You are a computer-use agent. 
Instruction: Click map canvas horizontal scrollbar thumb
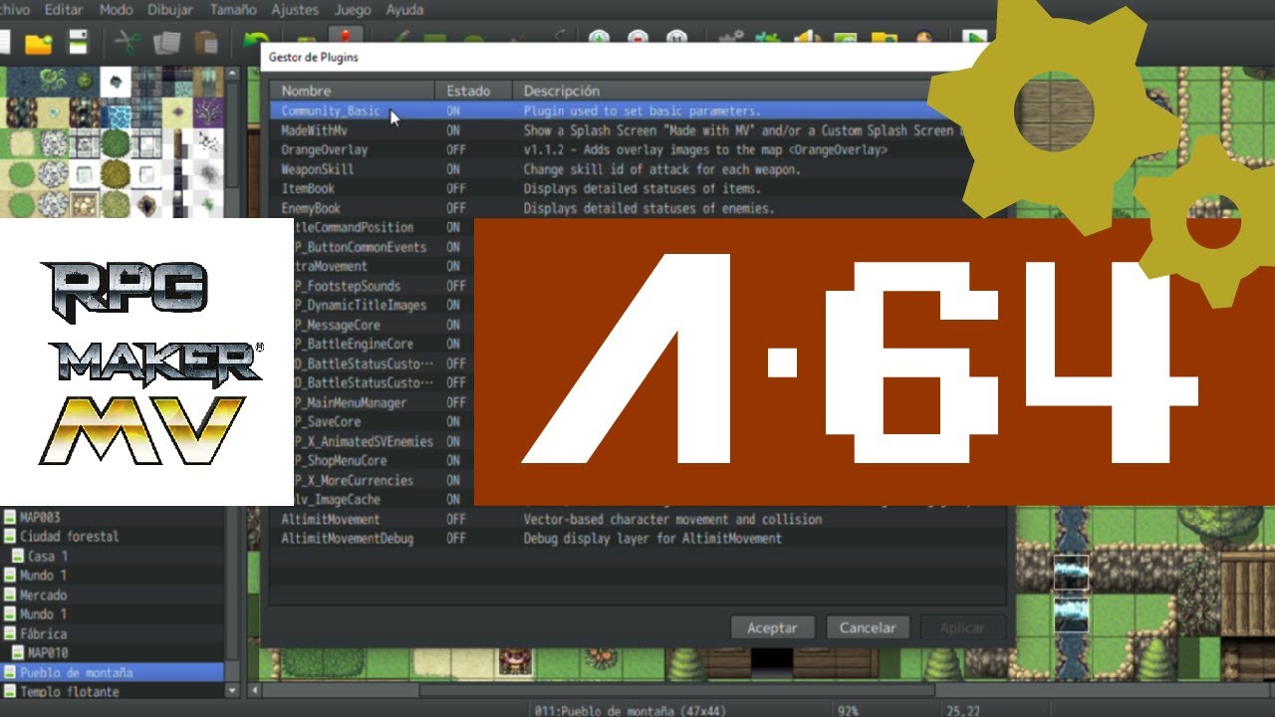(677, 689)
